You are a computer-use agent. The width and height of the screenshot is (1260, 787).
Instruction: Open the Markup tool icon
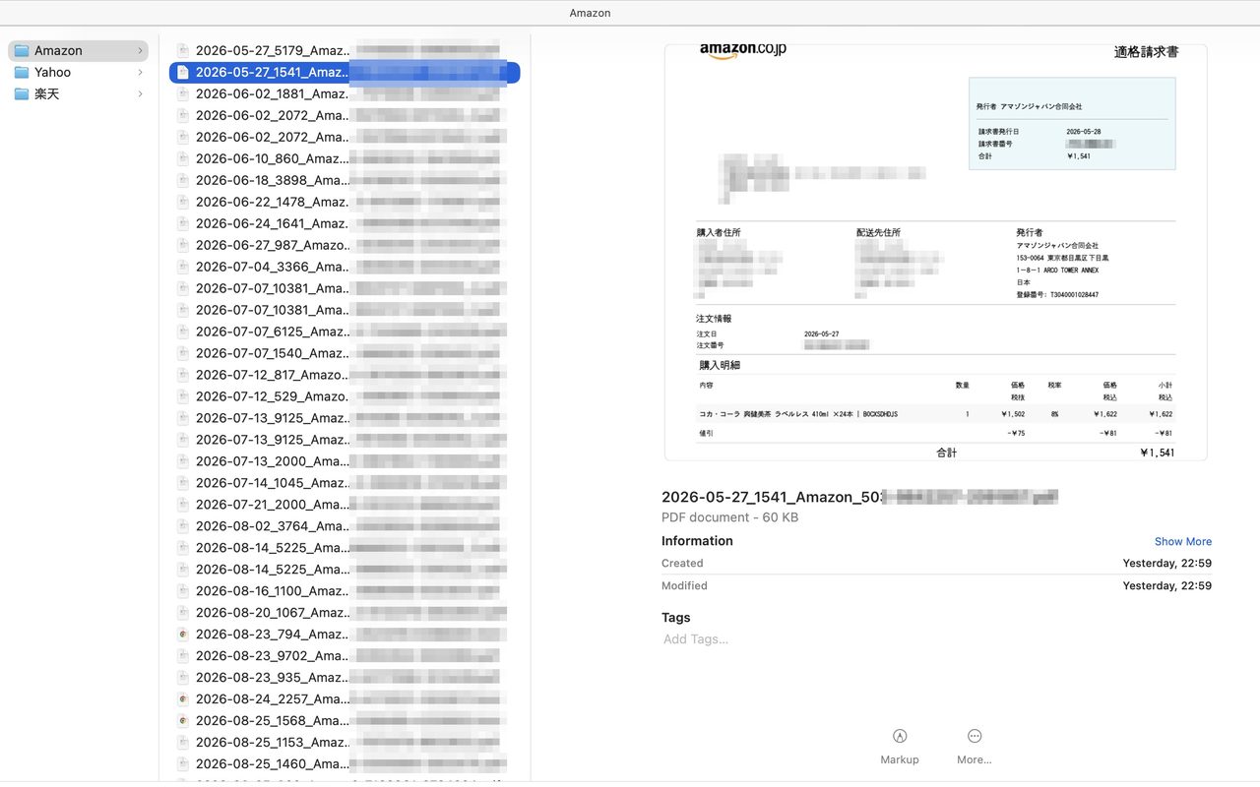pos(899,736)
